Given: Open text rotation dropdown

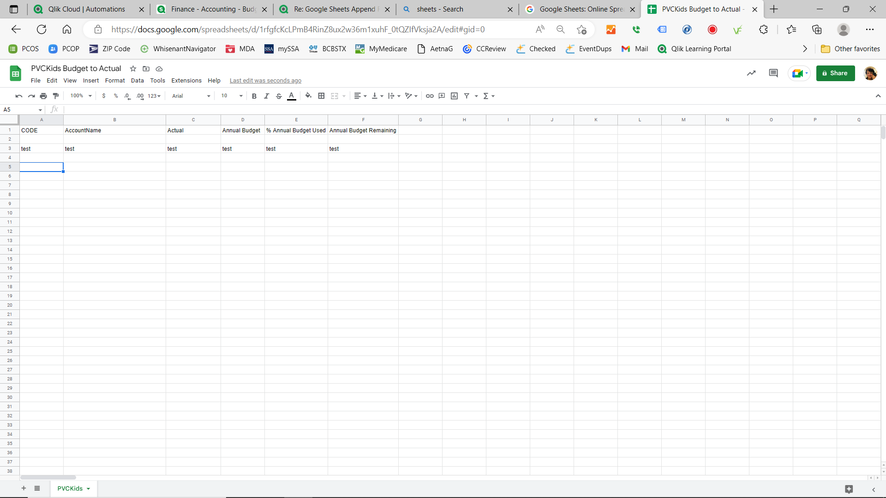Looking at the screenshot, I should (x=411, y=96).
